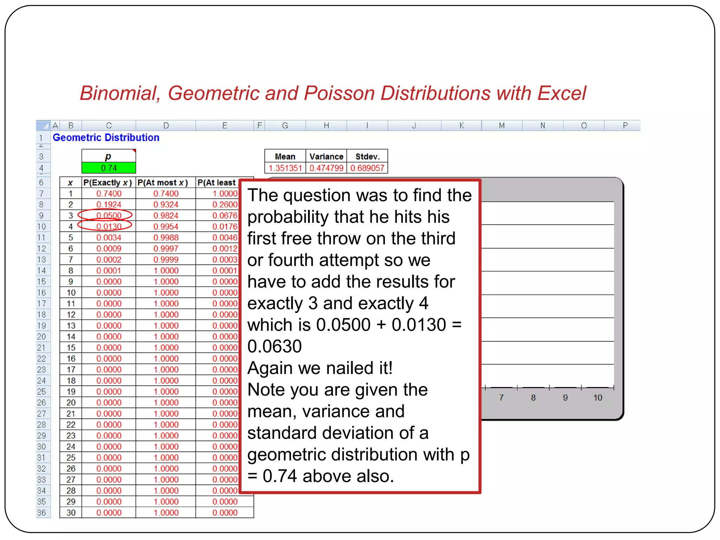720x540 pixels.
Task: Select column D header
Action: click(x=166, y=126)
